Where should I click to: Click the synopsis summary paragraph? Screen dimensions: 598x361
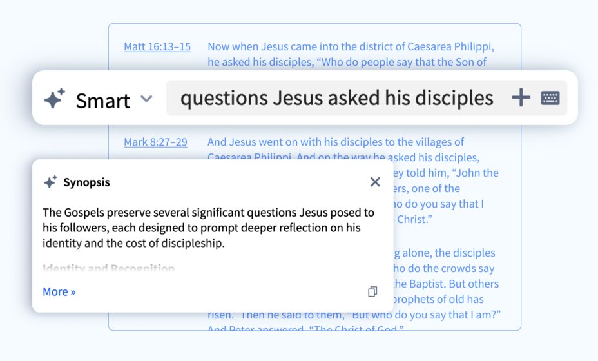pyautogui.click(x=208, y=228)
